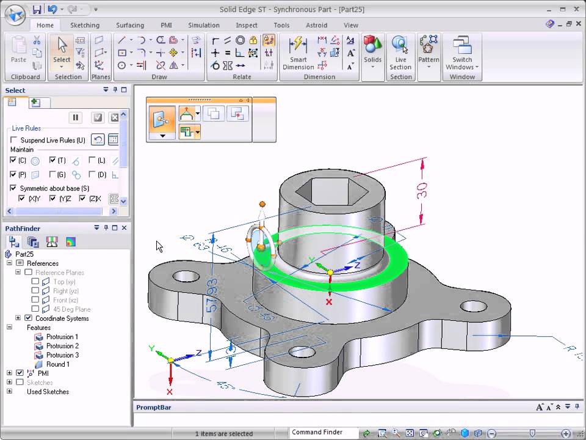Expand the Coordinate Systems node

click(x=18, y=318)
